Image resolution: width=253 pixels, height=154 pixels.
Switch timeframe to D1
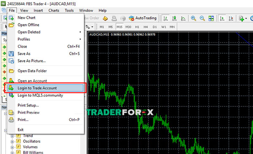(x=155, y=27)
